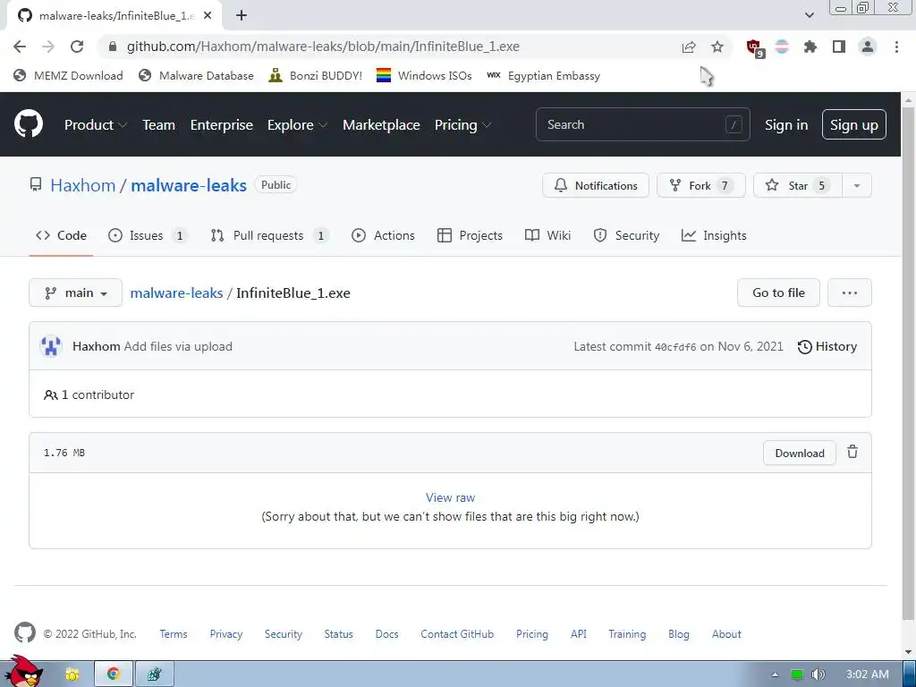Switch to Pull requests tab
Viewport: 916px width, 687px height.
coord(270,235)
